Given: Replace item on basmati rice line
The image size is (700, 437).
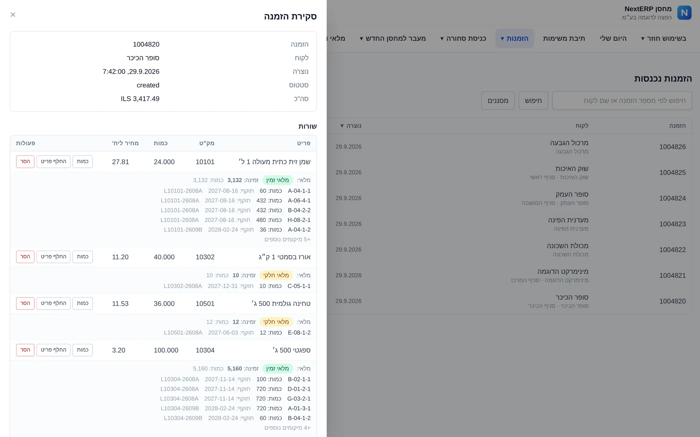Looking at the screenshot, I should point(54,257).
